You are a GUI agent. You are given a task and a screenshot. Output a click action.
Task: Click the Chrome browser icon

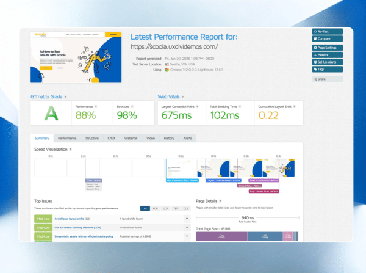tap(167, 70)
